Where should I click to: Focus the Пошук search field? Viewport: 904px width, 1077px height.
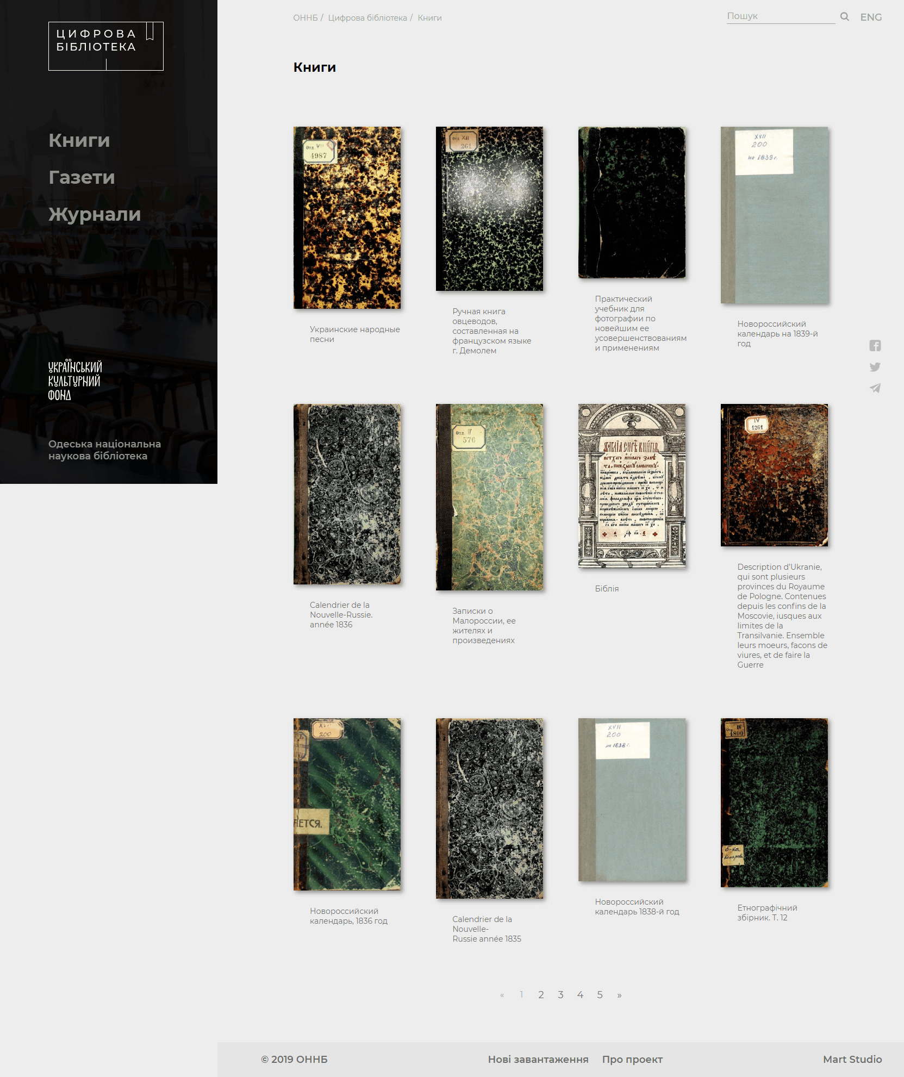click(780, 16)
